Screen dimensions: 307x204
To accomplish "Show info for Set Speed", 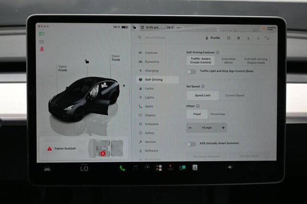I will click(203, 86).
